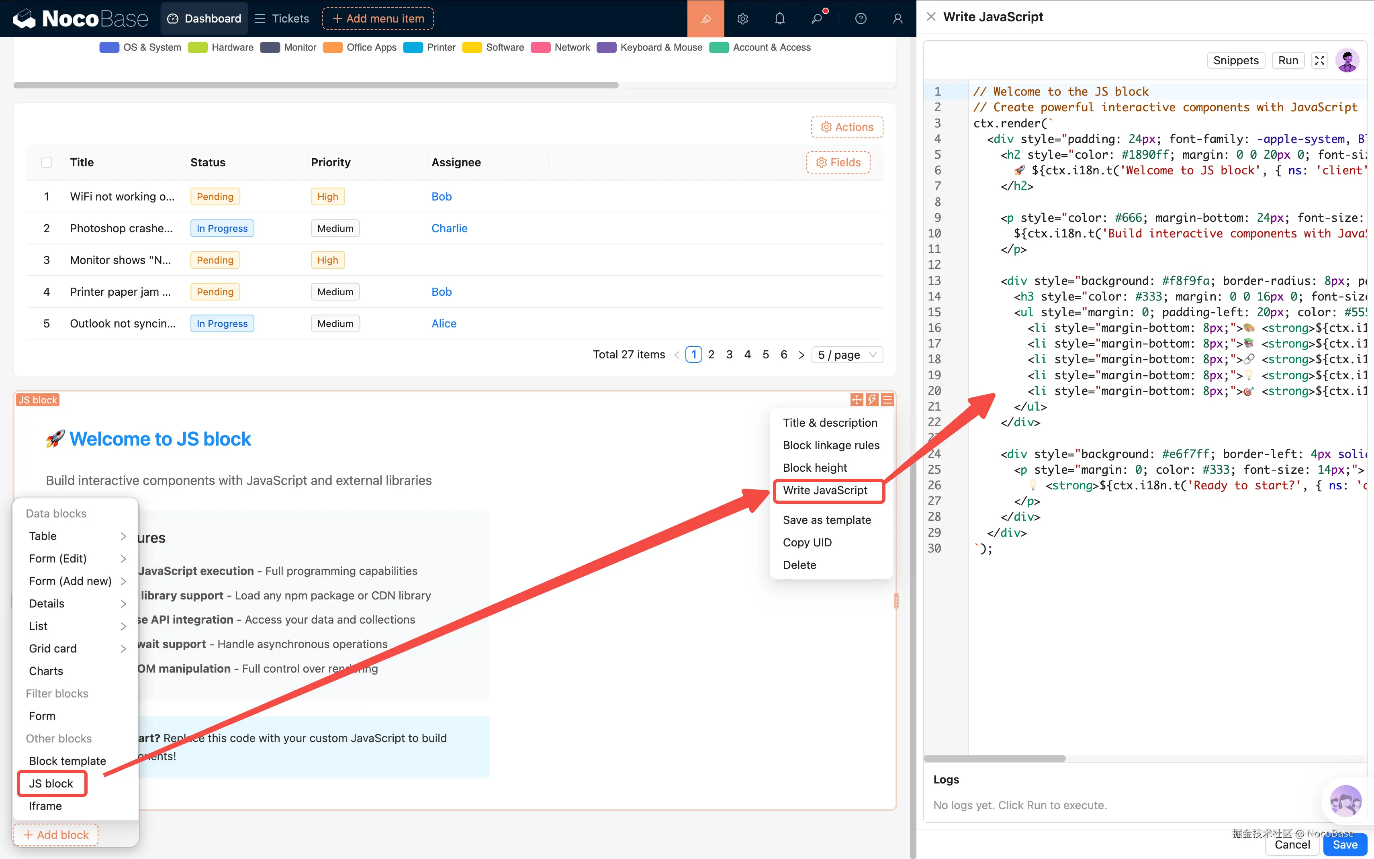
Task: Open the notifications bell
Action: 779,19
